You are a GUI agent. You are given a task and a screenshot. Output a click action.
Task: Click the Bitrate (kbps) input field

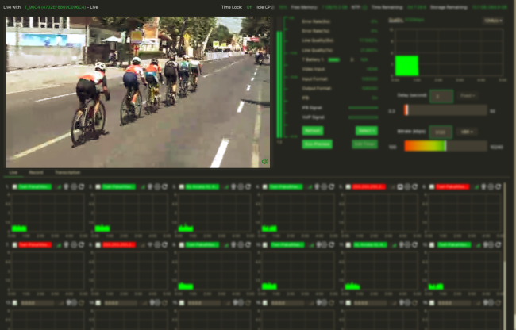coord(441,132)
